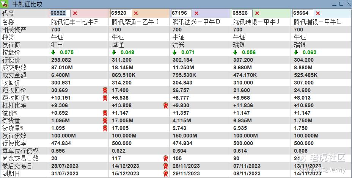Click the award badge beside +10.191
352x178 pixels.
[105, 98]
